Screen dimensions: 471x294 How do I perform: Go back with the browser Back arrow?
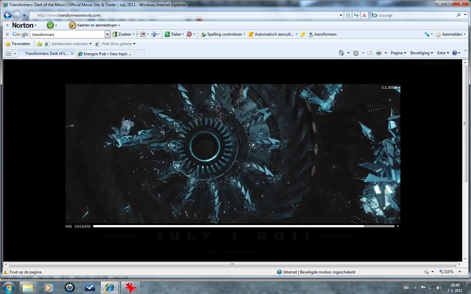coord(8,15)
